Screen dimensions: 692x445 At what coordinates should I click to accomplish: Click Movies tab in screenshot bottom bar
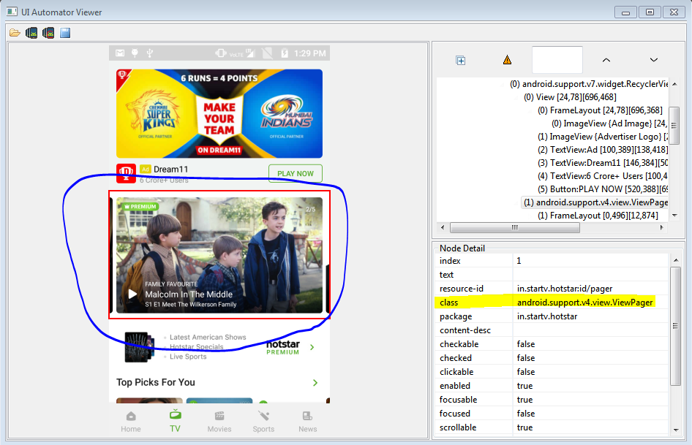pyautogui.click(x=219, y=422)
